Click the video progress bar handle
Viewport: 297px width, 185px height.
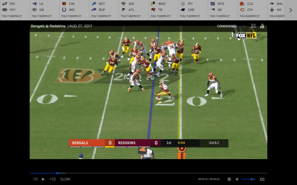(57, 173)
